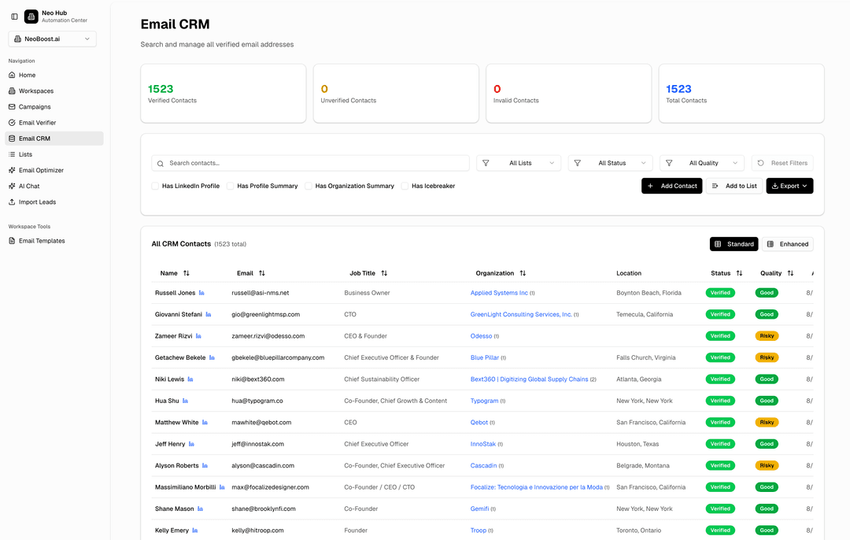Screen dimensions: 850x540
Task: Enable the Has LinkedIn Profile filter
Action: [x=155, y=186]
